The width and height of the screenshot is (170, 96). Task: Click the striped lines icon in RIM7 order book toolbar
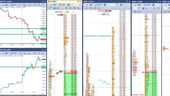click(x=95, y=8)
